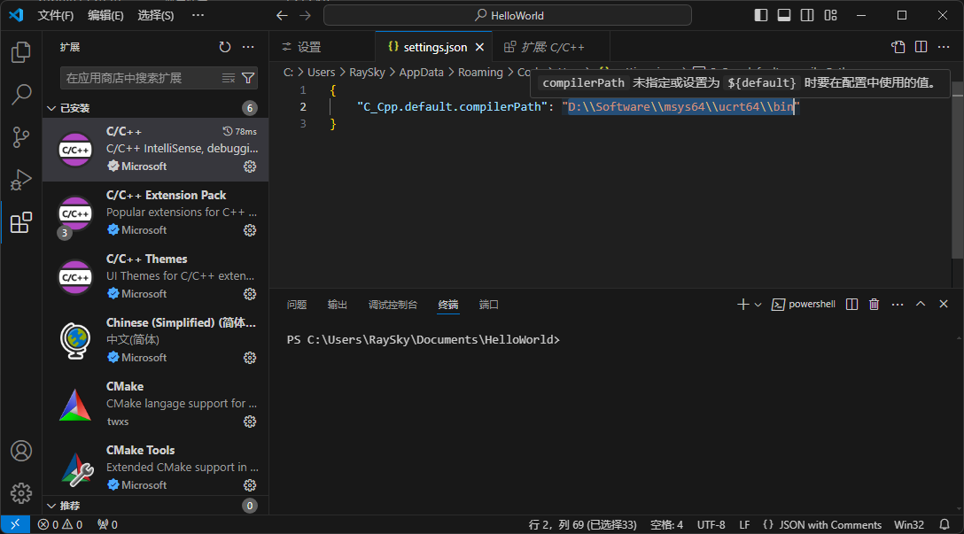Screen dimensions: 964x534
Task: Open the Search view in activity bar
Action: tap(21, 95)
